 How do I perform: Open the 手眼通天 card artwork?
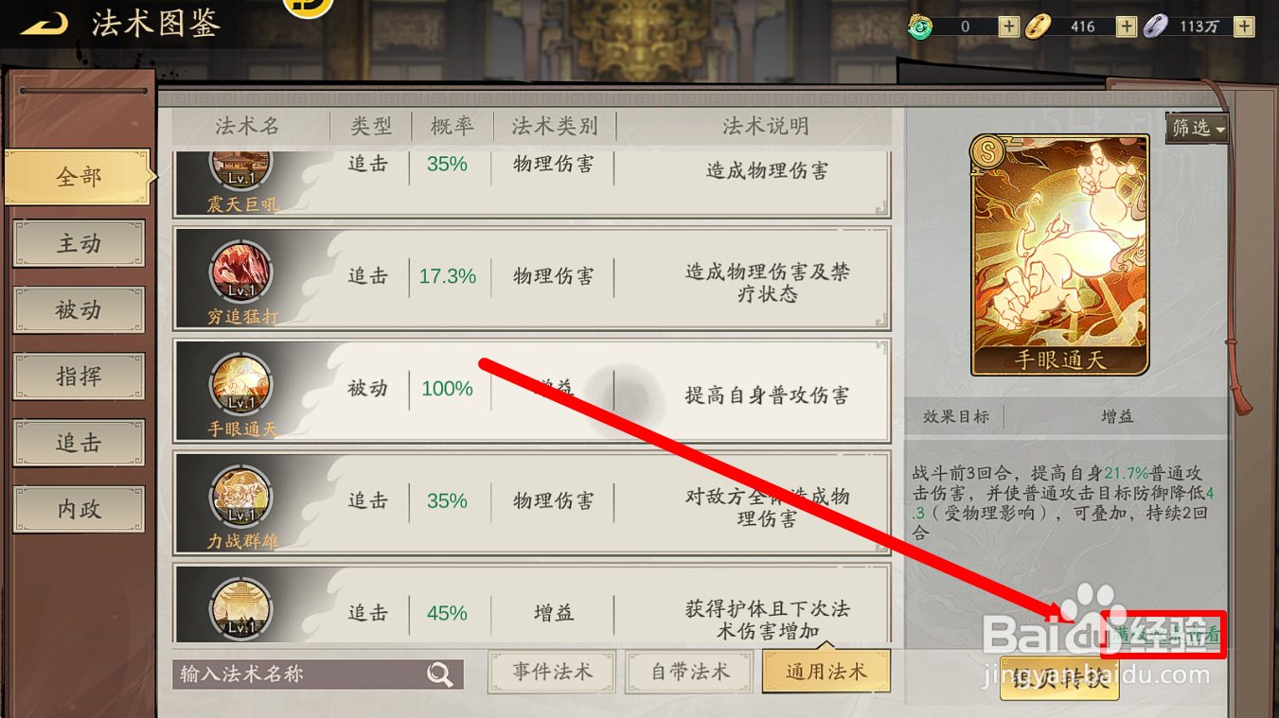[x=1059, y=255]
